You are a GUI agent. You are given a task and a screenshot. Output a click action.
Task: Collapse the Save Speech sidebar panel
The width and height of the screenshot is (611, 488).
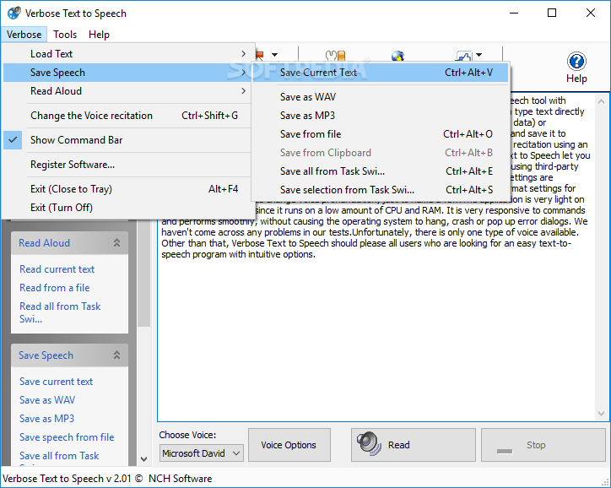(x=116, y=355)
